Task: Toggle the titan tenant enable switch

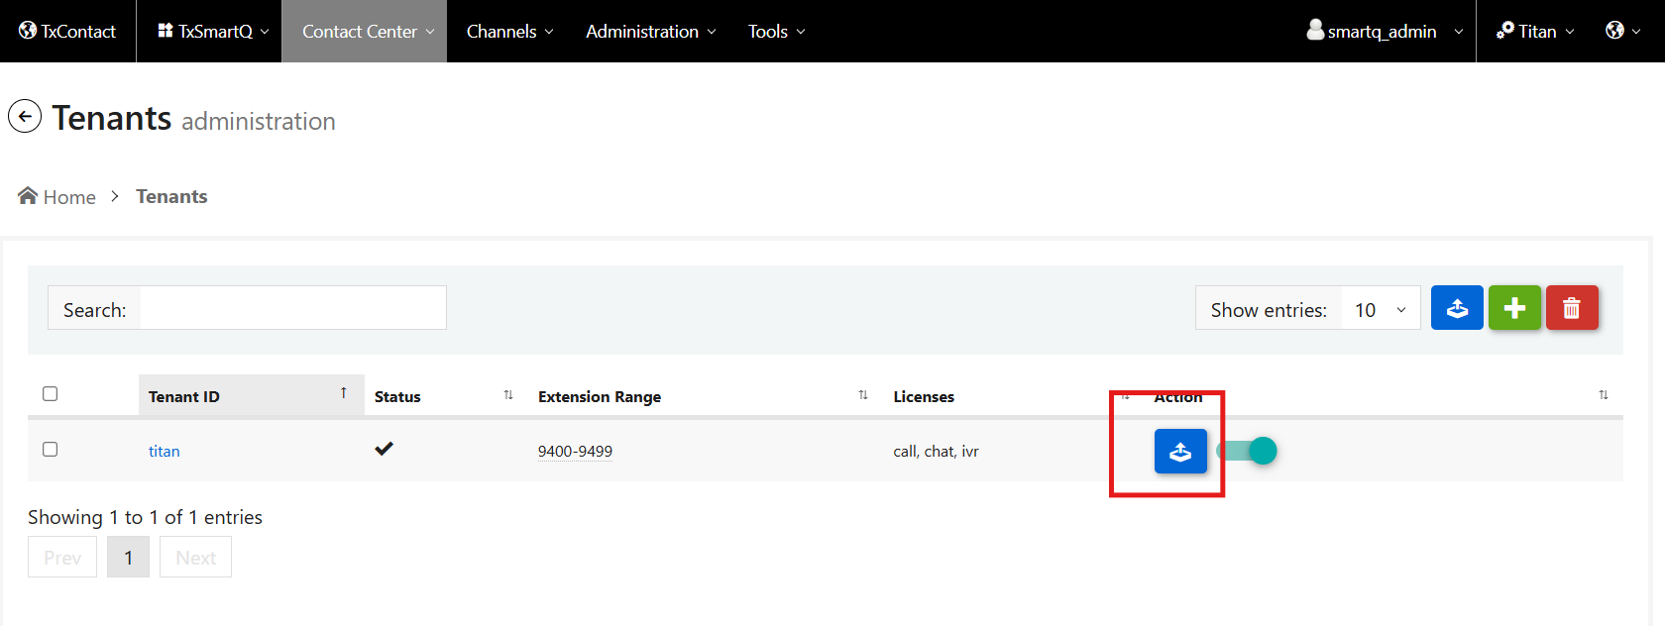Action: 1248,452
